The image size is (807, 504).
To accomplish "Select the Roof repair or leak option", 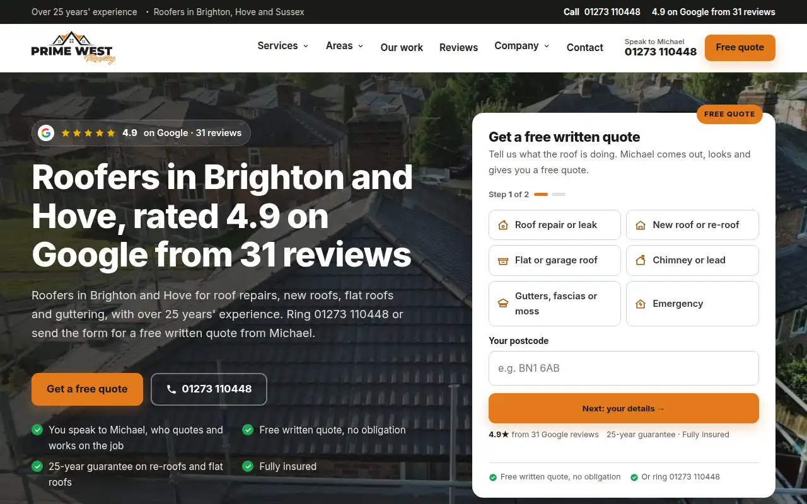I will 555,225.
